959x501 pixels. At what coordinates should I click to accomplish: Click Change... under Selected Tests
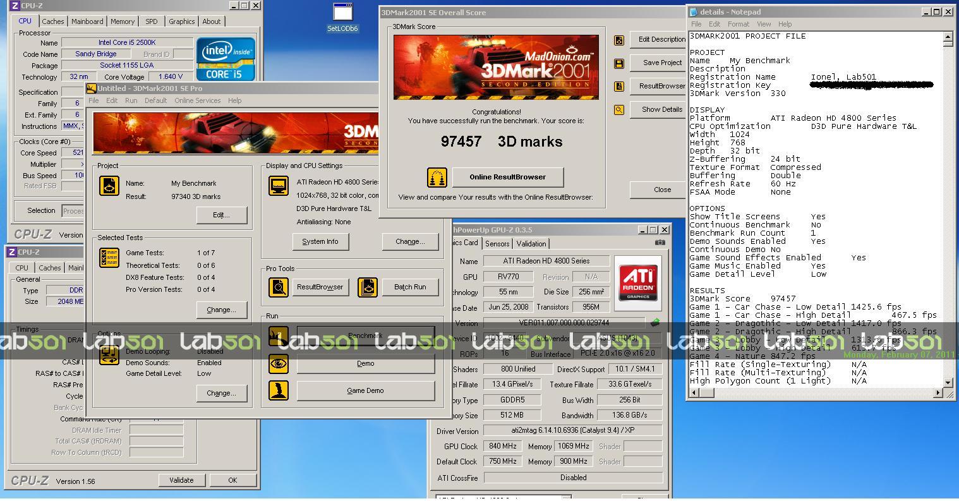pyautogui.click(x=221, y=310)
